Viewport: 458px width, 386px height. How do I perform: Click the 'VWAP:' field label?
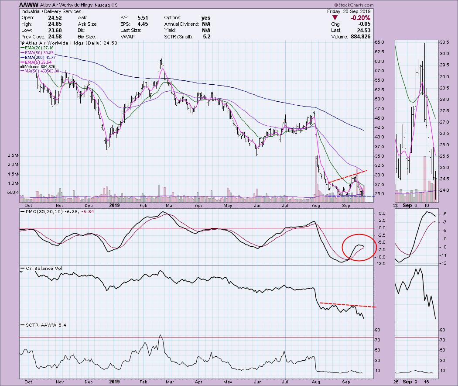click(x=128, y=37)
